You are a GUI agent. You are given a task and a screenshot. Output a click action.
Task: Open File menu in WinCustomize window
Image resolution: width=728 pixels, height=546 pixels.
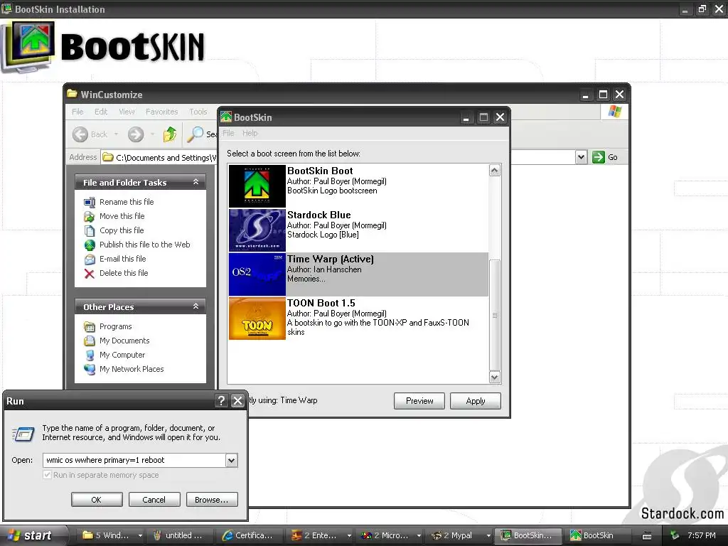click(x=77, y=112)
